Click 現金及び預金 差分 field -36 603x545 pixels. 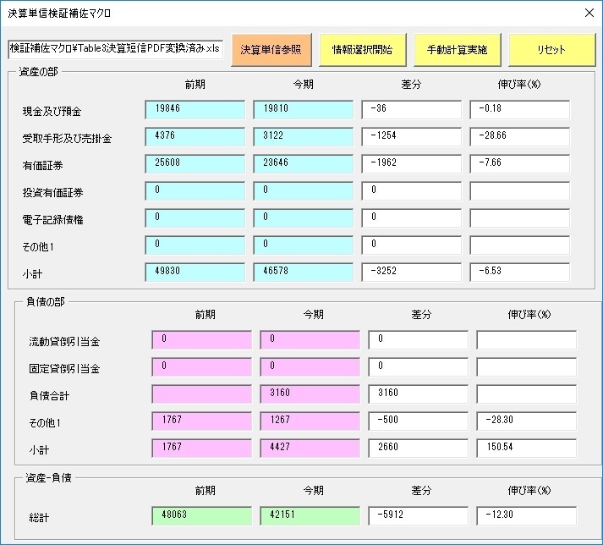(412, 110)
